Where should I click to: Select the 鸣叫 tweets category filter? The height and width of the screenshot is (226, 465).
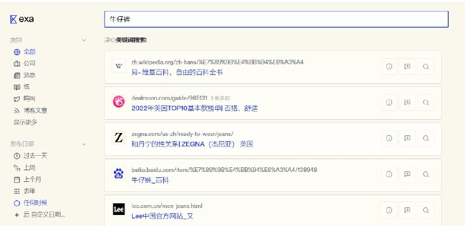(24, 99)
